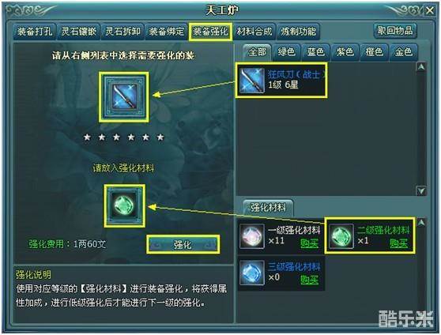
Task: Filter the equipment list by 紫色
Action: click(345, 52)
